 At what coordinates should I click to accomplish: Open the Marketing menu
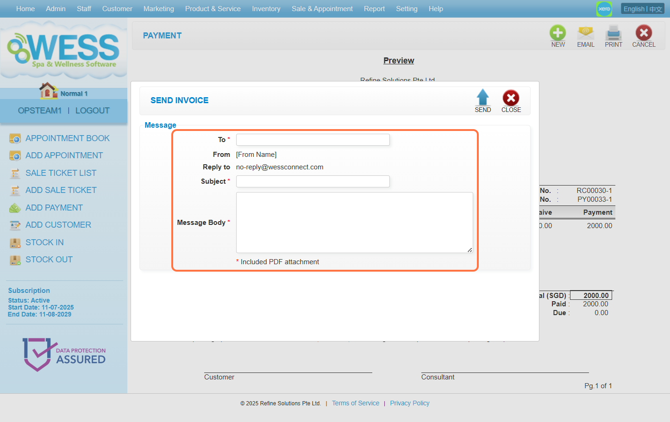point(158,9)
